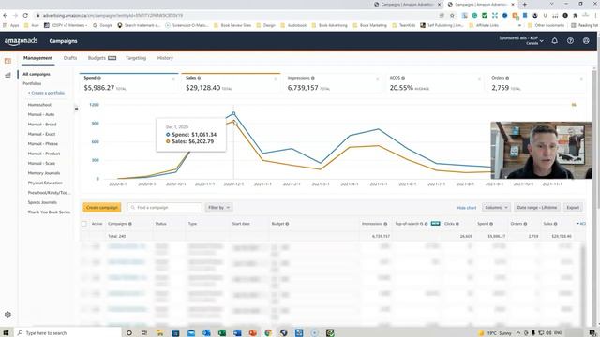
Task: Click the Export button
Action: click(x=573, y=208)
